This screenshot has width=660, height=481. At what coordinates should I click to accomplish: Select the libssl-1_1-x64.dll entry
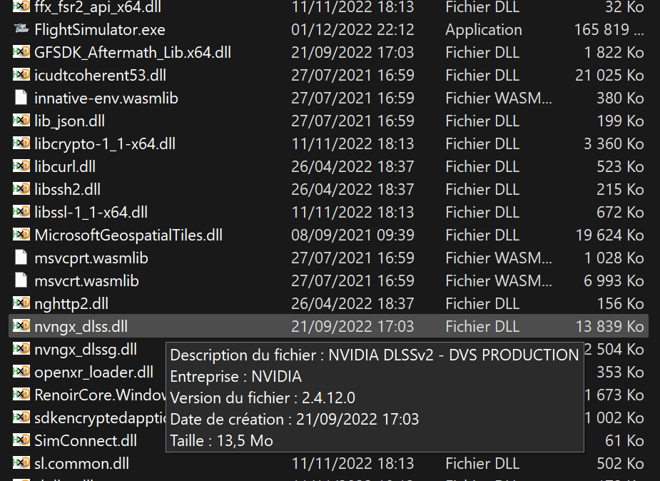pos(91,213)
